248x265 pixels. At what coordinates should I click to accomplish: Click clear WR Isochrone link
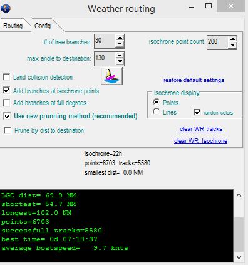201,141
